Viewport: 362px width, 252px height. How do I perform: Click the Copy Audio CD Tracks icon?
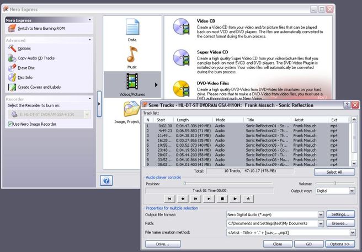[12, 58]
